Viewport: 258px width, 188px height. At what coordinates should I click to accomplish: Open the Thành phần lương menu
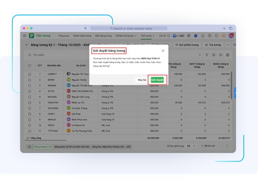click(82, 35)
